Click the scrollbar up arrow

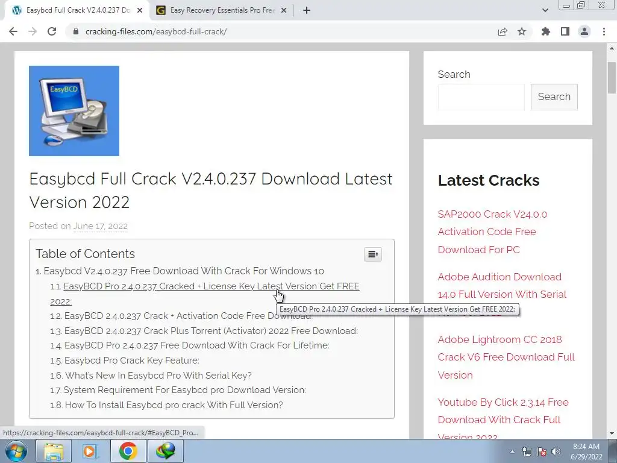[x=612, y=48]
